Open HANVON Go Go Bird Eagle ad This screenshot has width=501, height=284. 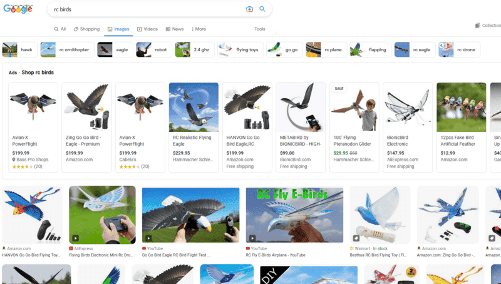tap(247, 128)
